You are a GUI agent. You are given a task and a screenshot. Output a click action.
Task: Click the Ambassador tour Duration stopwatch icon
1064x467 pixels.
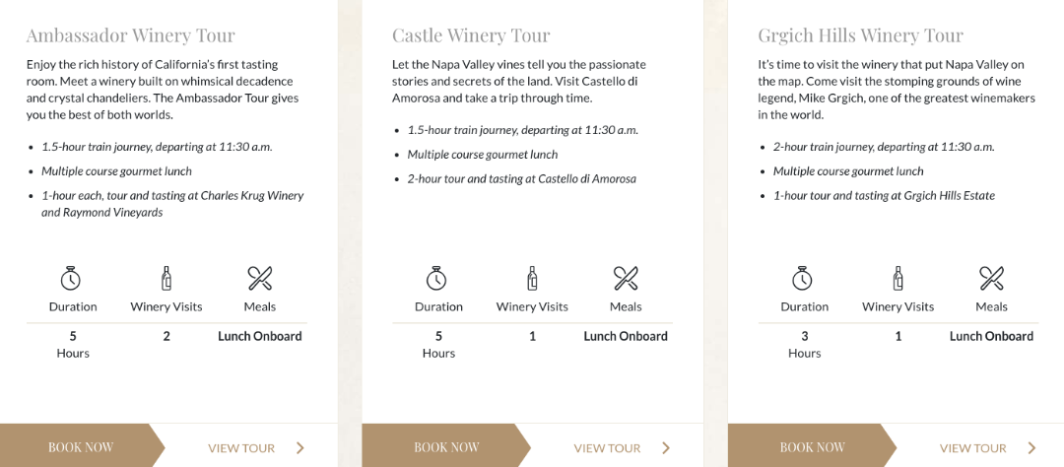(x=71, y=278)
